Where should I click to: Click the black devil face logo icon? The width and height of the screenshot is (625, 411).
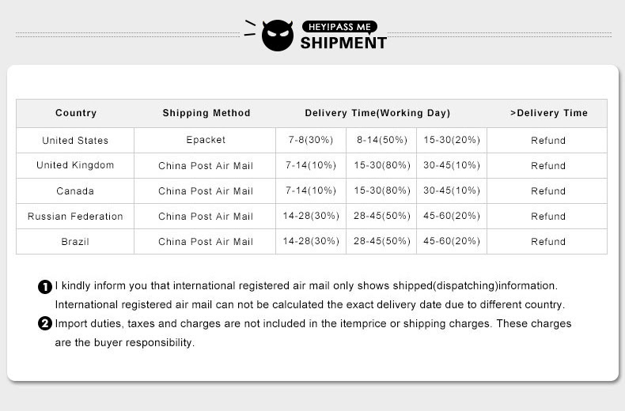(278, 35)
